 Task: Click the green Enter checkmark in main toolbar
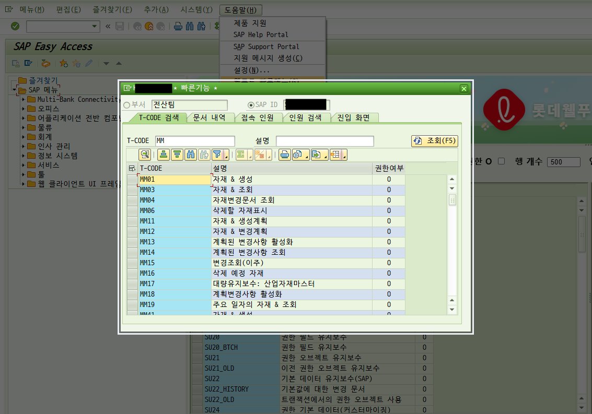[x=15, y=26]
